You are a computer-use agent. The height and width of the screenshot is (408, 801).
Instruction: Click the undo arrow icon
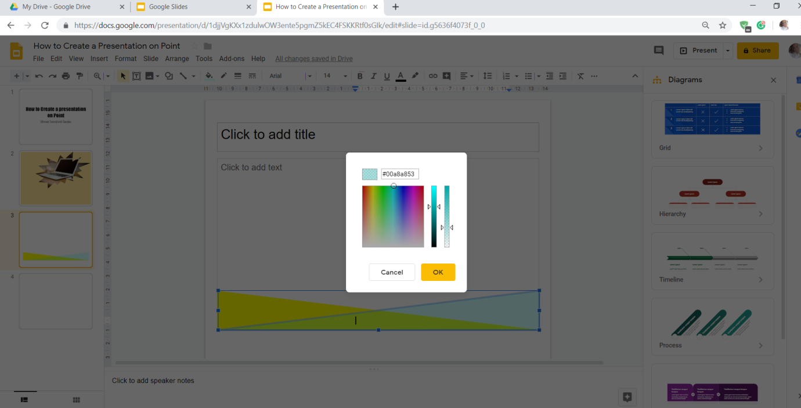point(39,76)
